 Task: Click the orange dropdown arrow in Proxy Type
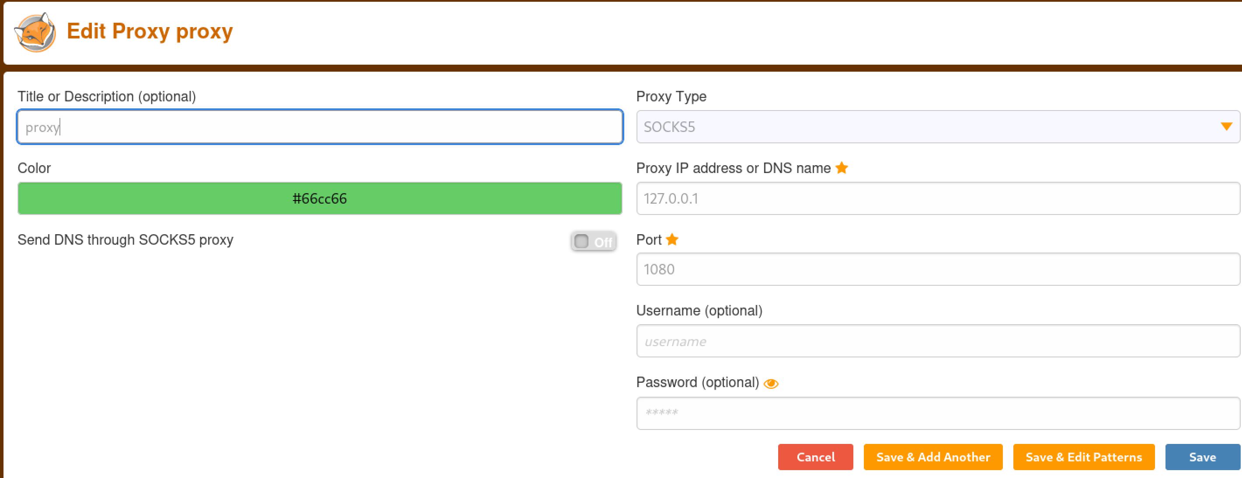[x=1226, y=127]
